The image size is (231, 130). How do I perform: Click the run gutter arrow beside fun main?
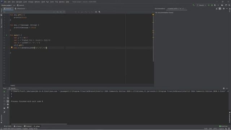pos(6,35)
